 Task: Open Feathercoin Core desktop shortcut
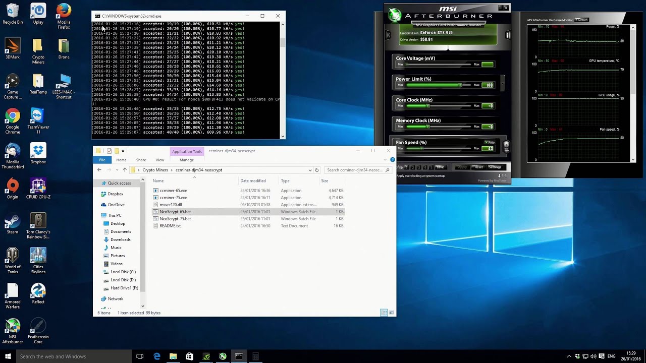38,330
